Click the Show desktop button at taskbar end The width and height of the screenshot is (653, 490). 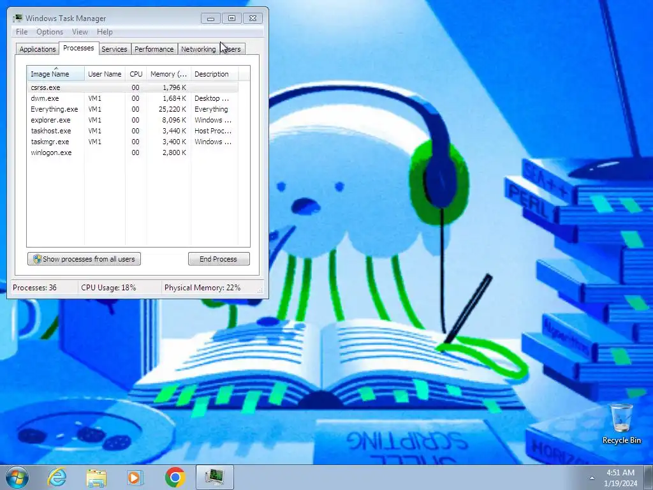click(x=648, y=477)
